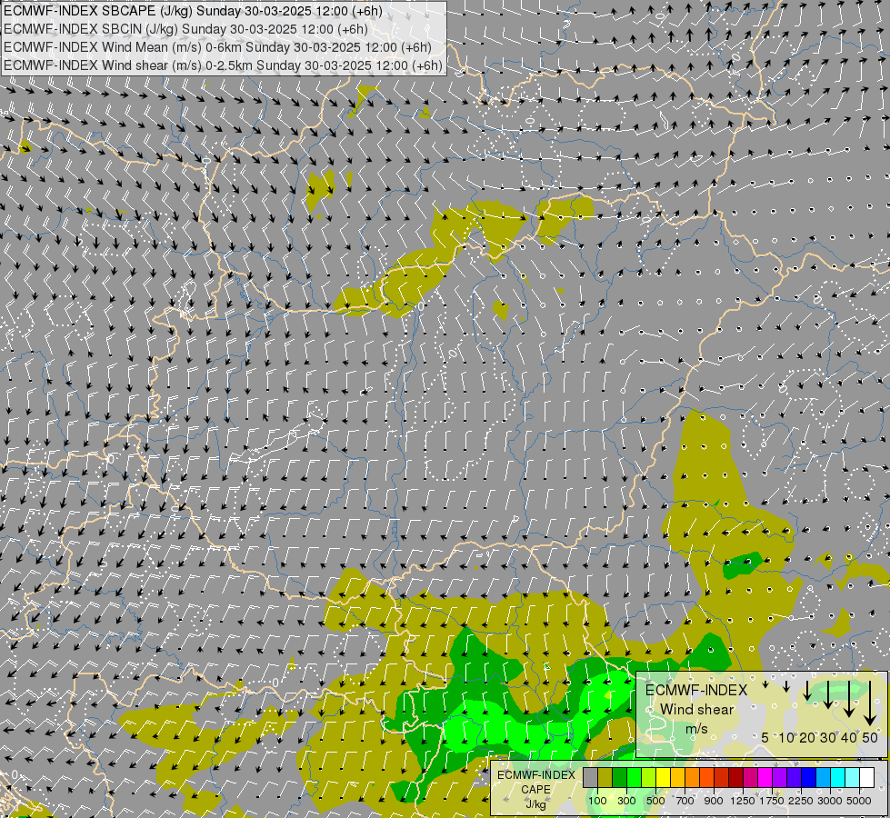Viewport: 890px width, 818px height.
Task: Click the 5 m/s wind shear legend arrow
Action: pyautogui.click(x=765, y=684)
